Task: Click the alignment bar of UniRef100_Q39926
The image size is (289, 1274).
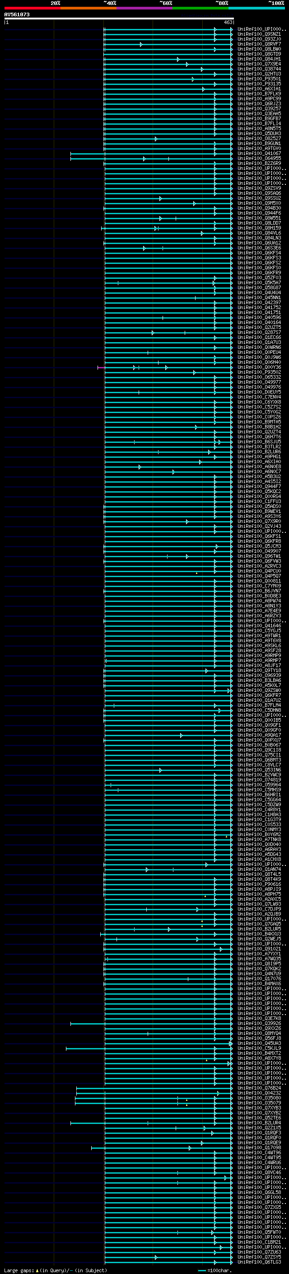Action: pyautogui.click(x=151, y=1024)
